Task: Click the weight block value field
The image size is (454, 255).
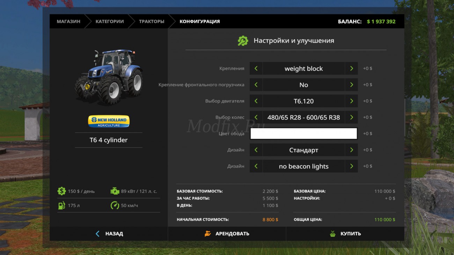Action: coord(303,68)
